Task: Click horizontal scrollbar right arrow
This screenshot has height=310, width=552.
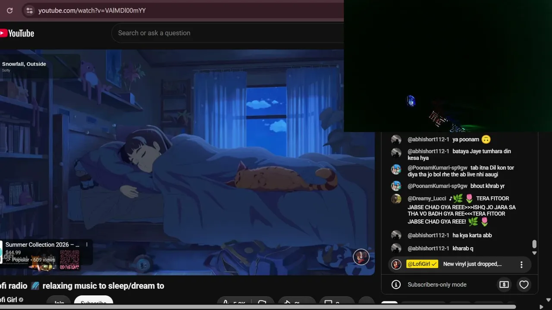Action: (542, 307)
